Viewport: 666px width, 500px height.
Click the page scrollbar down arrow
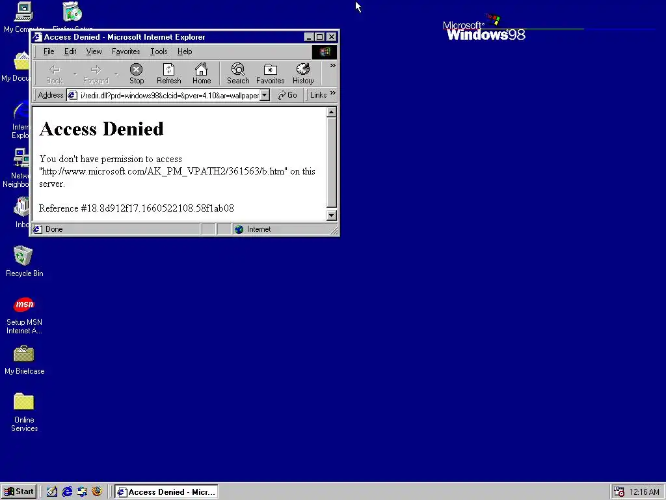click(332, 215)
